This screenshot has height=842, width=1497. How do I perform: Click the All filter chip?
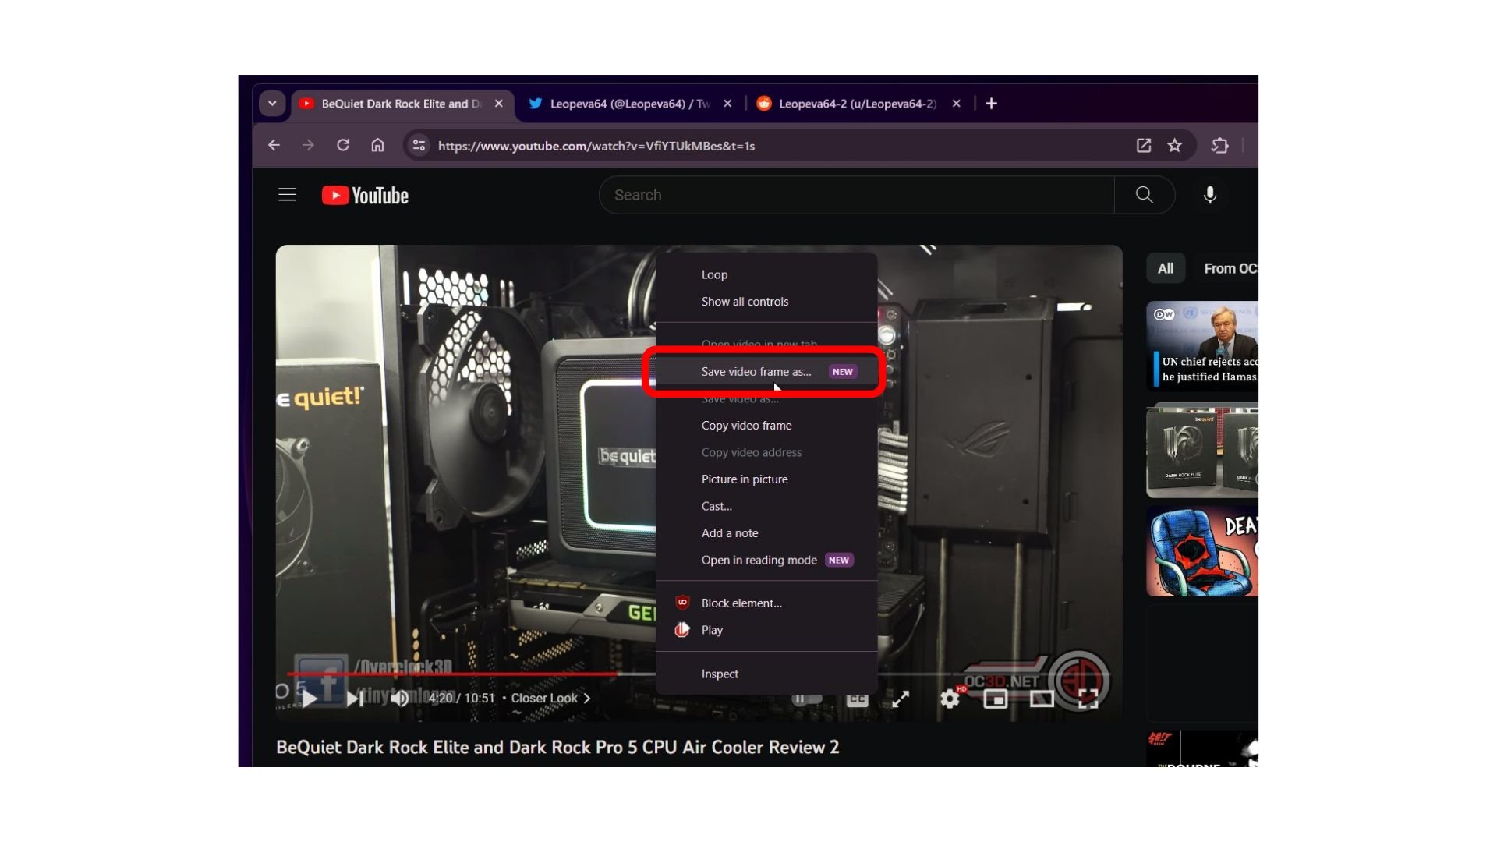(x=1165, y=268)
